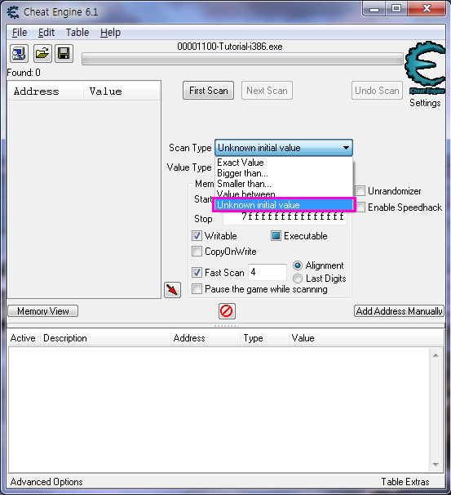Viewport: 451px width, 495px height.
Task: Click the Address column header in results
Action: pos(46,91)
